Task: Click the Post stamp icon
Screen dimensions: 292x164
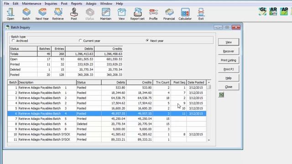Action: tap(74, 14)
